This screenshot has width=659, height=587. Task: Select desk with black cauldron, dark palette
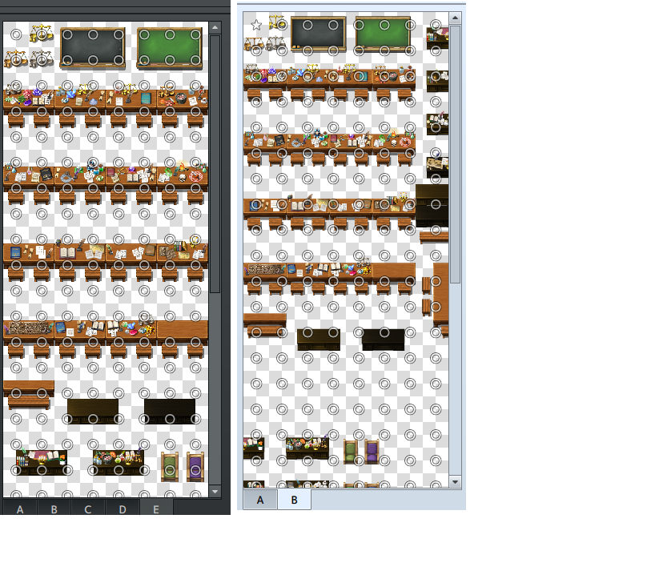tap(183, 99)
